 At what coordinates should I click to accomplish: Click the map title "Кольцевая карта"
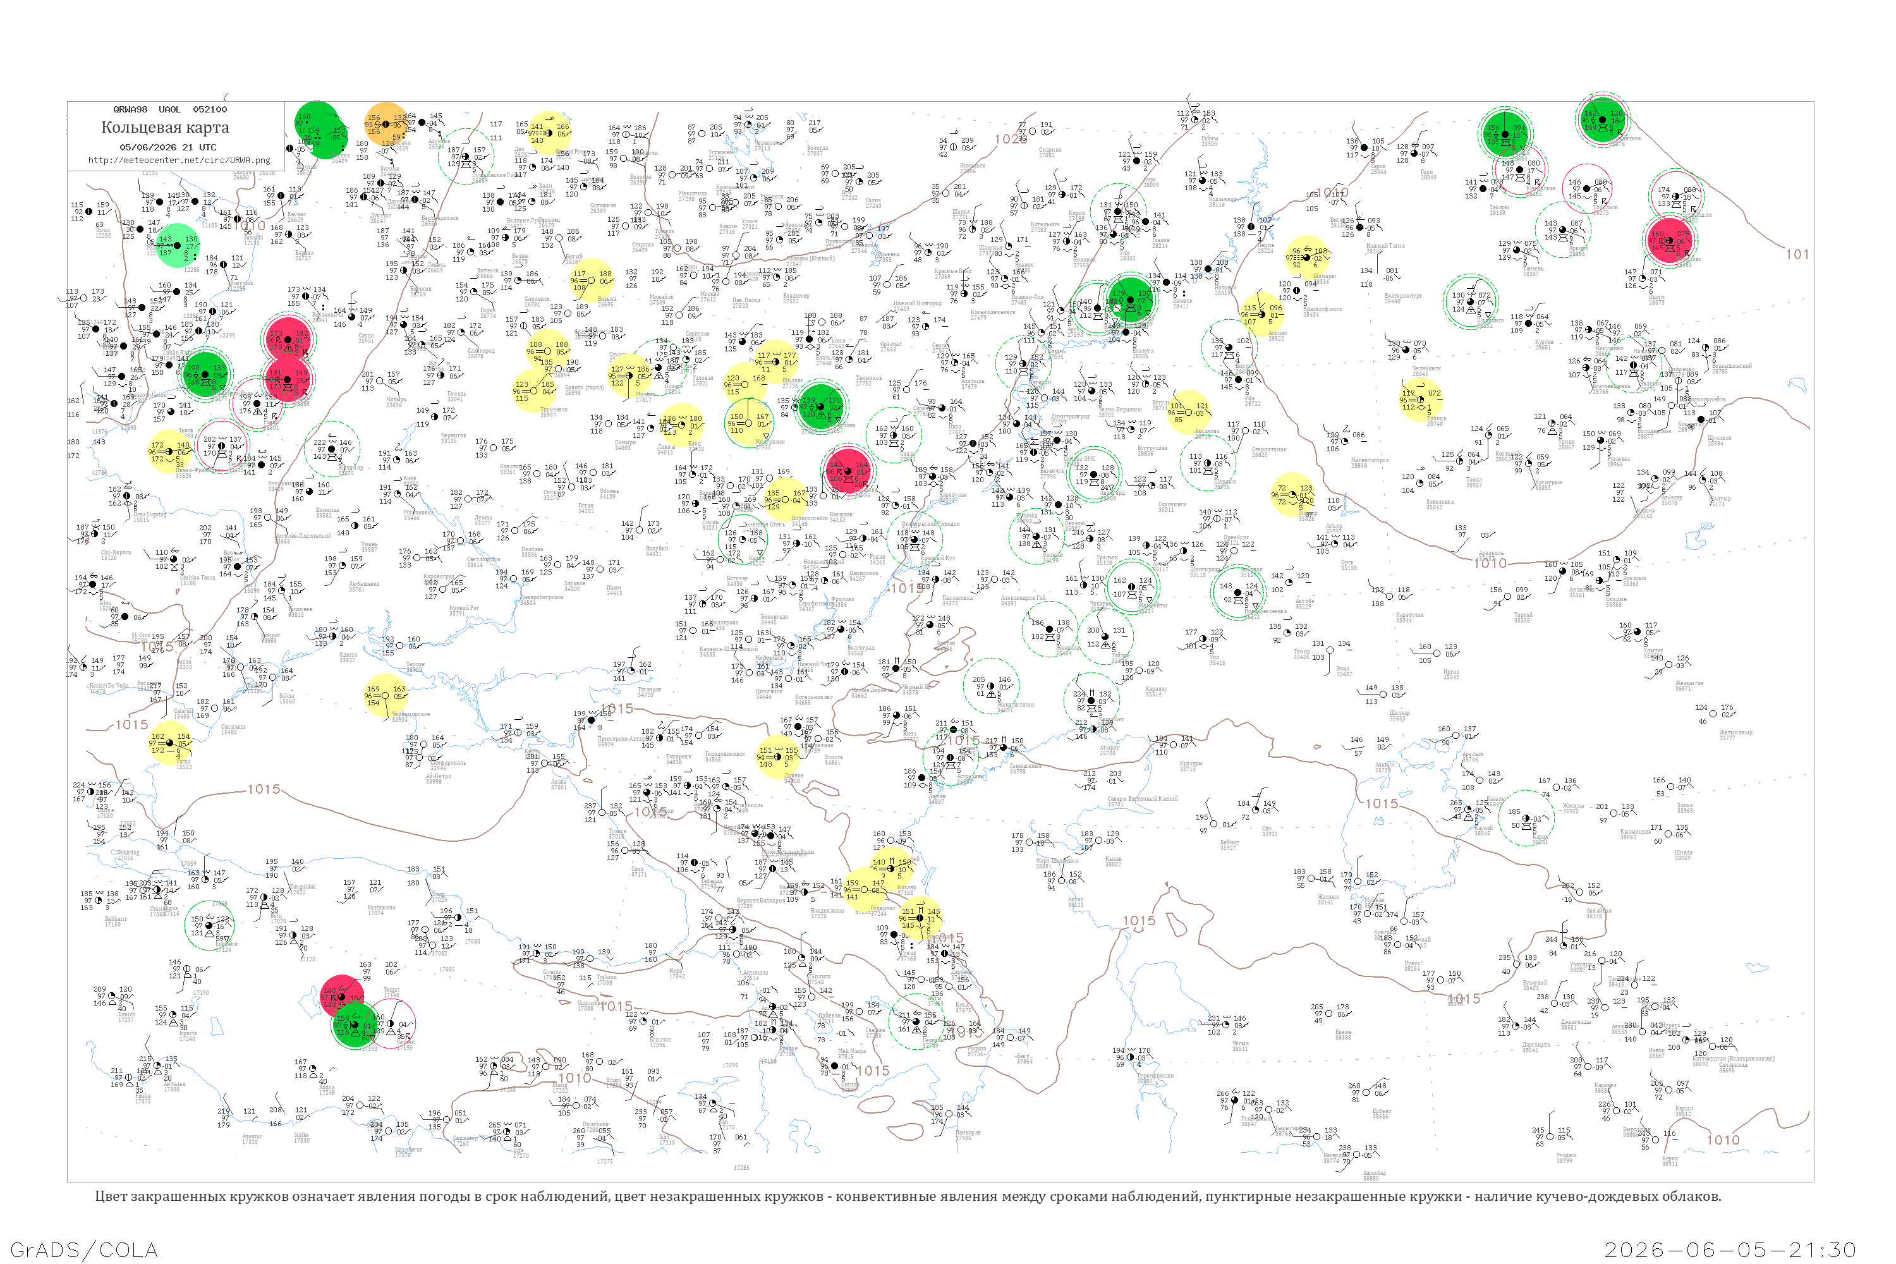[x=165, y=128]
